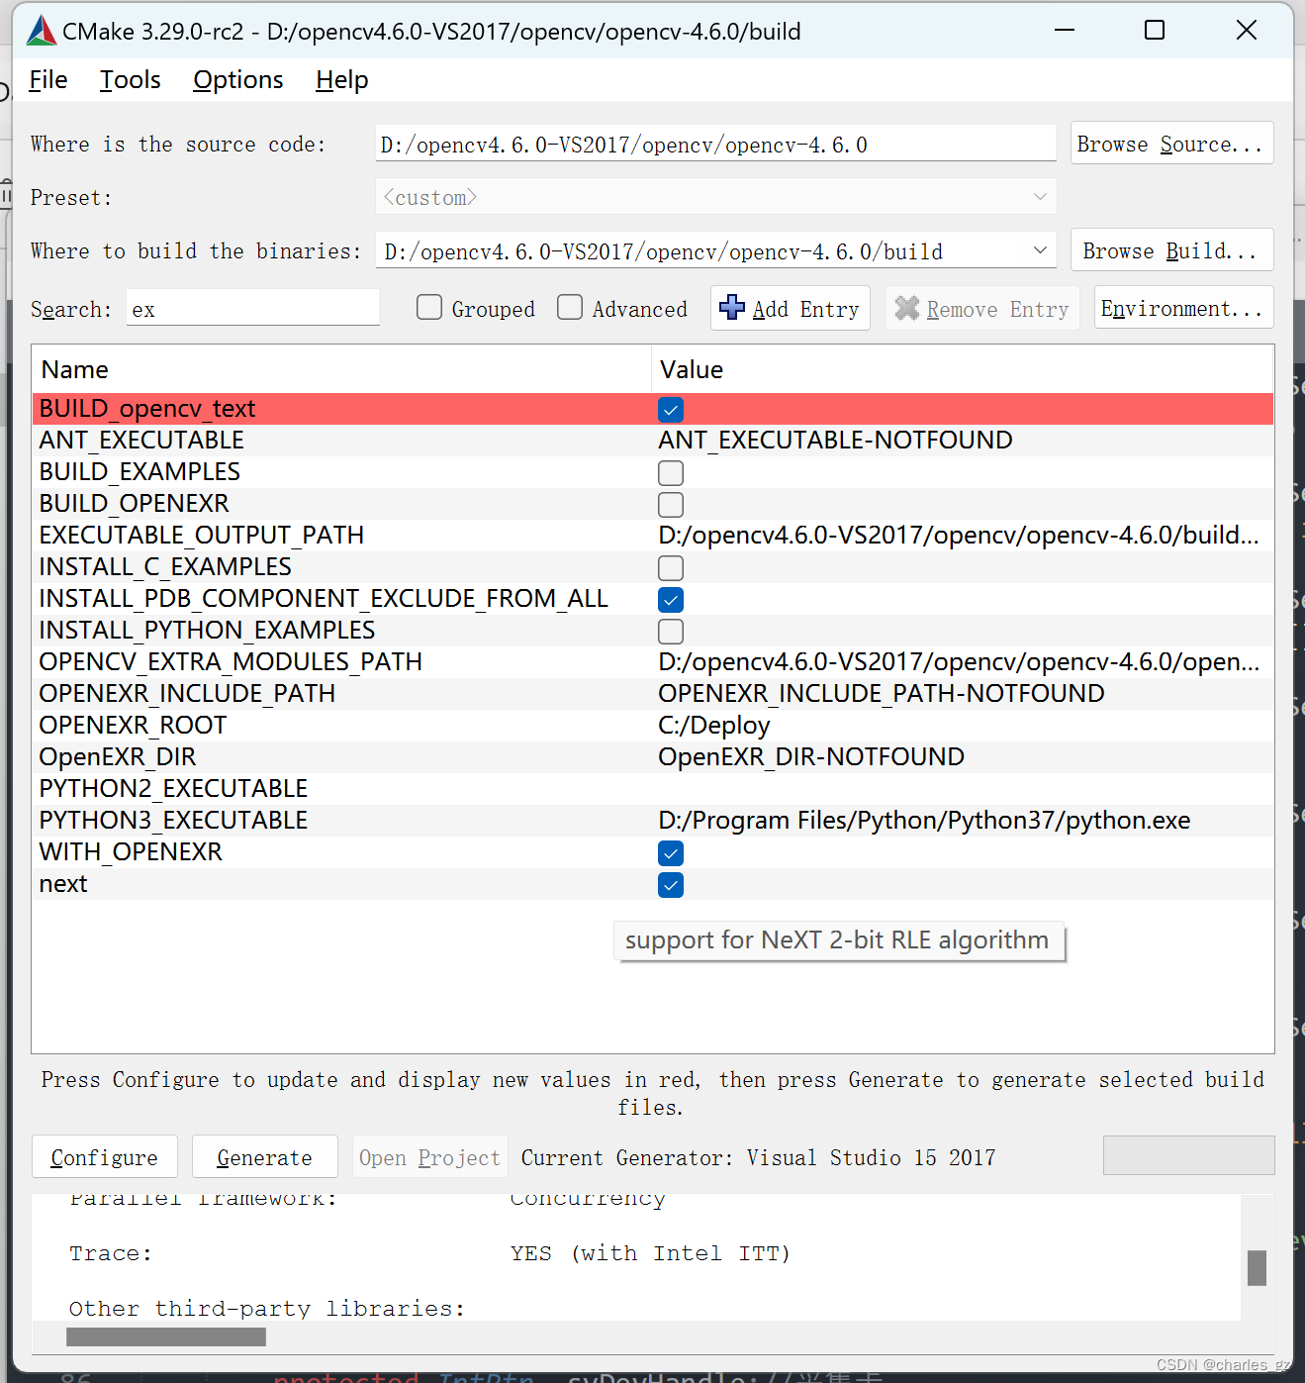Click the Configure button
The width and height of the screenshot is (1305, 1383).
[105, 1157]
